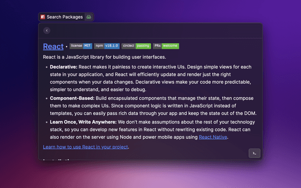This screenshot has width=301, height=188.
Task: Select the Search Packages tab label
Action: click(x=64, y=17)
